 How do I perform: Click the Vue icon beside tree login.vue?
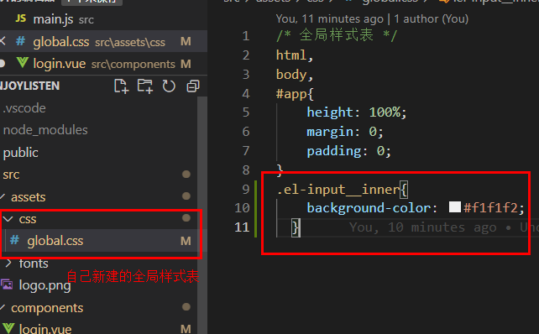click(x=8, y=328)
